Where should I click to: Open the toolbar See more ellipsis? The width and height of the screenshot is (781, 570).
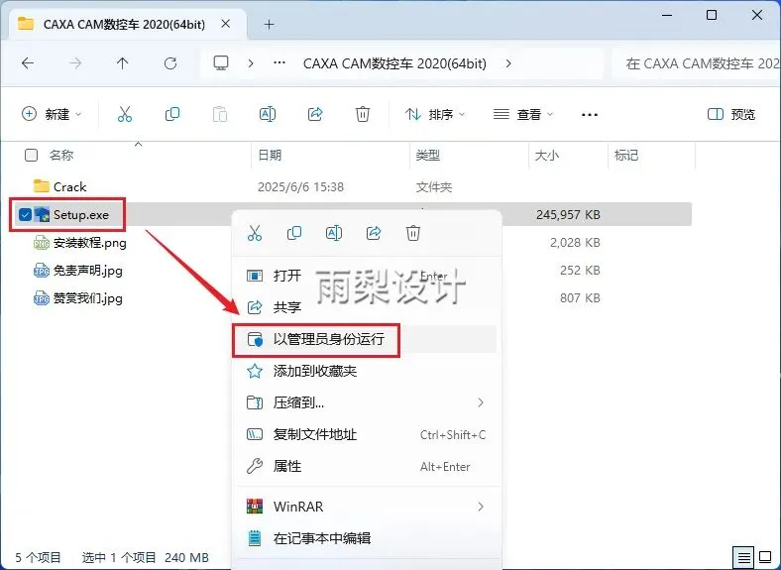pyautogui.click(x=590, y=115)
